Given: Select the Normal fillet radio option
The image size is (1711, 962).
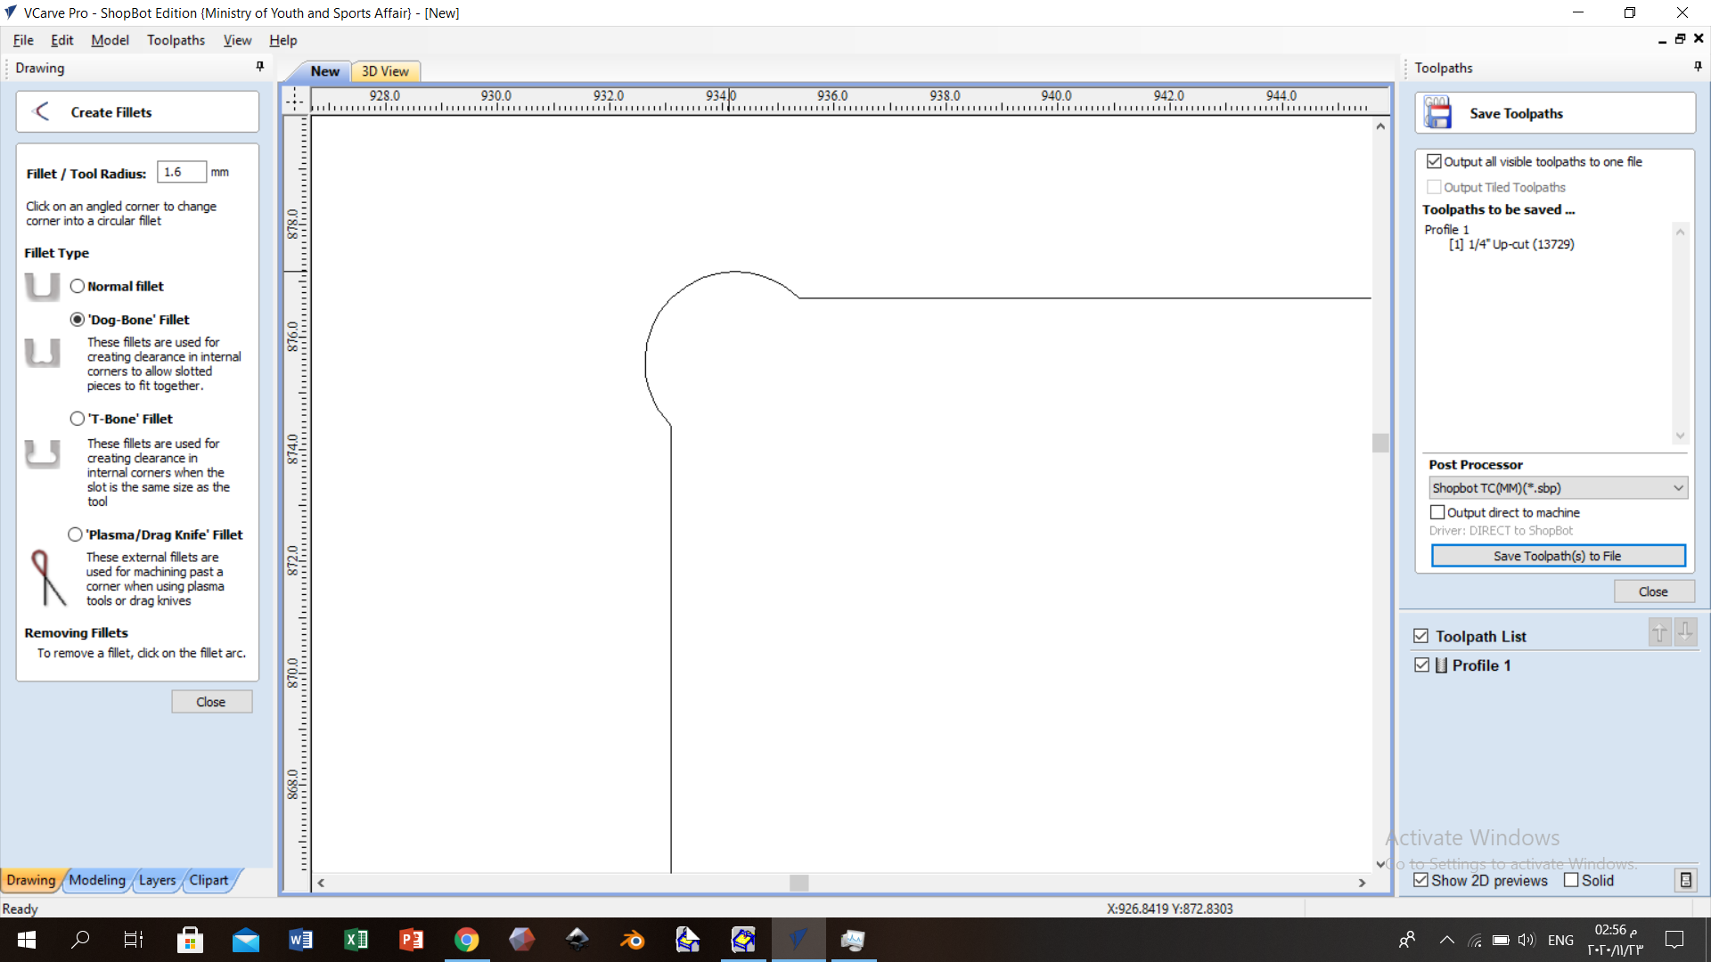Looking at the screenshot, I should (x=78, y=286).
